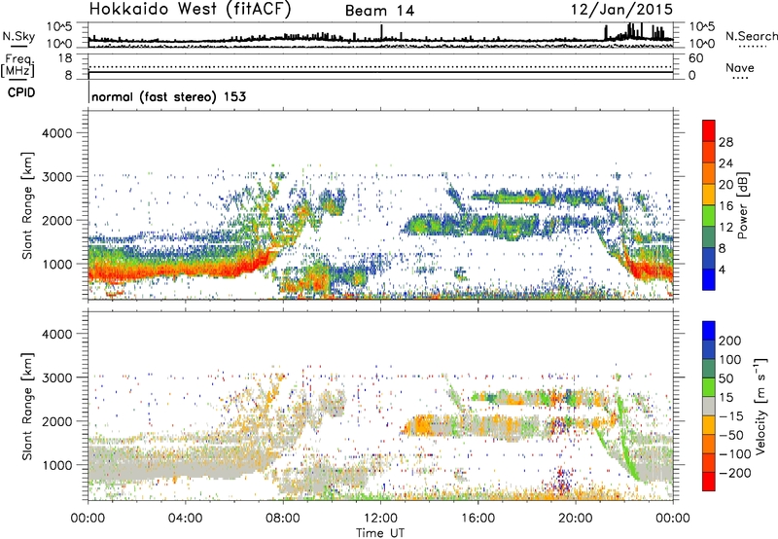
Task: Click the '1000' tick of velocity panel
Action: [x=57, y=465]
